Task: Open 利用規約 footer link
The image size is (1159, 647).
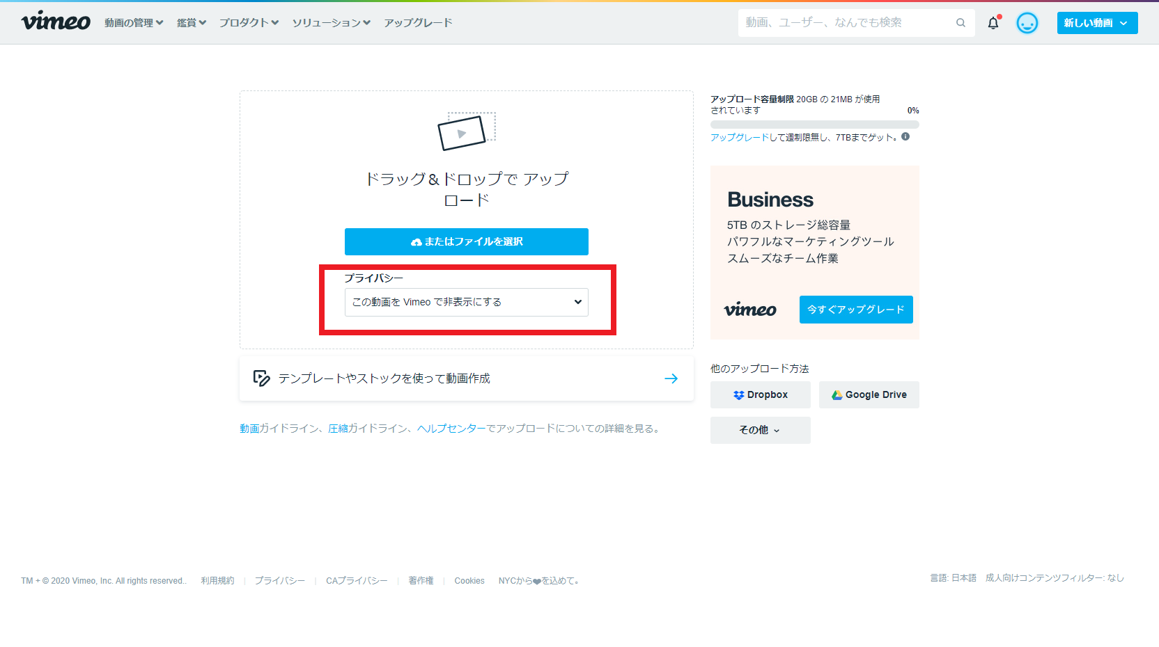Action: coord(217,581)
